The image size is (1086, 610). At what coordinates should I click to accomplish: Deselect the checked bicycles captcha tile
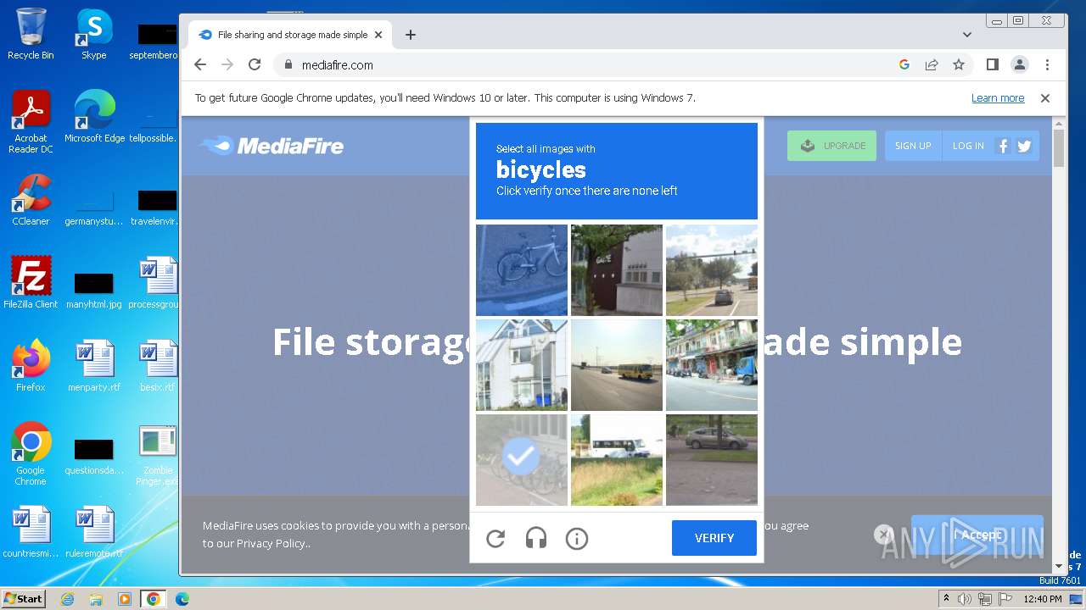(x=522, y=460)
